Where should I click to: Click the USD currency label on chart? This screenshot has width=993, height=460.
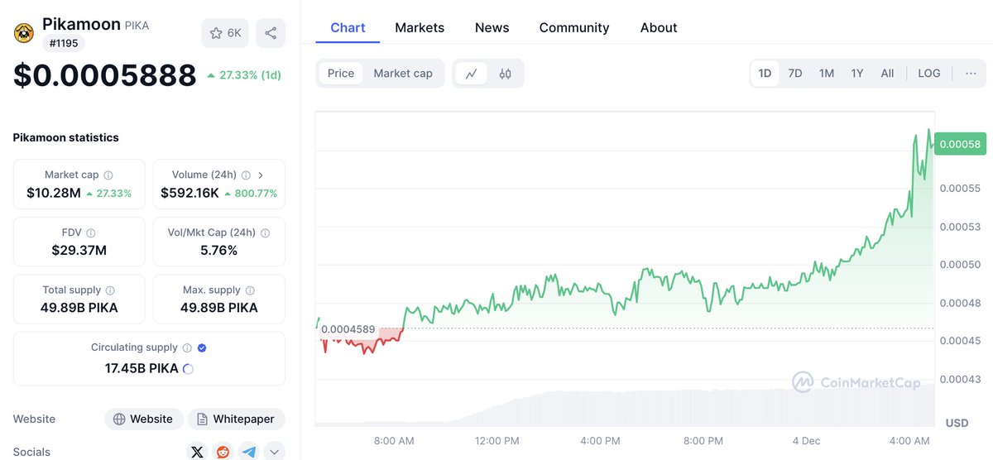(957, 423)
